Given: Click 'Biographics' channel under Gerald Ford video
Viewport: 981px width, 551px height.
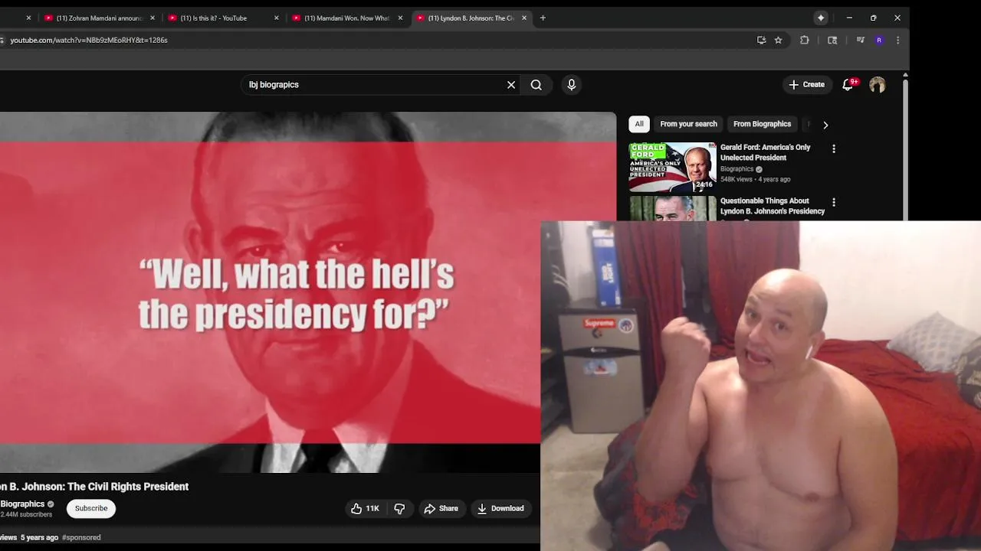Looking at the screenshot, I should click(x=737, y=169).
